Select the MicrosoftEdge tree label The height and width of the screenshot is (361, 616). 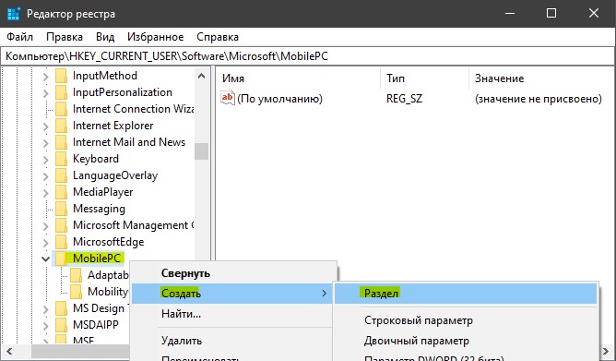click(109, 242)
